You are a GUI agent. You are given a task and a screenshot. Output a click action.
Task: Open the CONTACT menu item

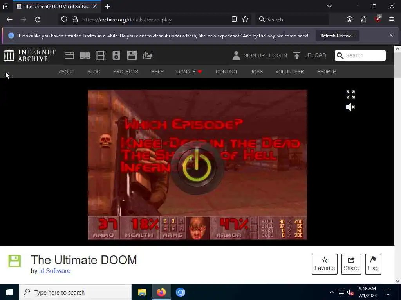(x=227, y=72)
